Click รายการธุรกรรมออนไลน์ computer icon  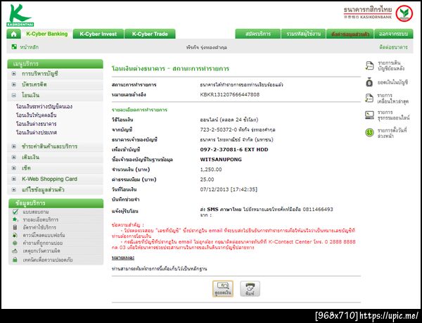tap(369, 115)
